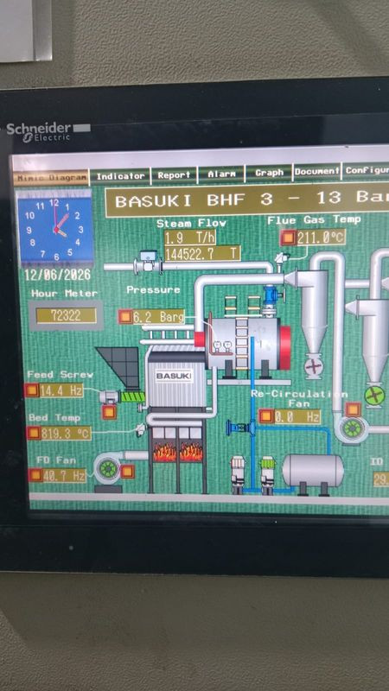389x691 pixels.
Task: Click the green rotary valve under second cyclone
Action: pyautogui.click(x=374, y=396)
